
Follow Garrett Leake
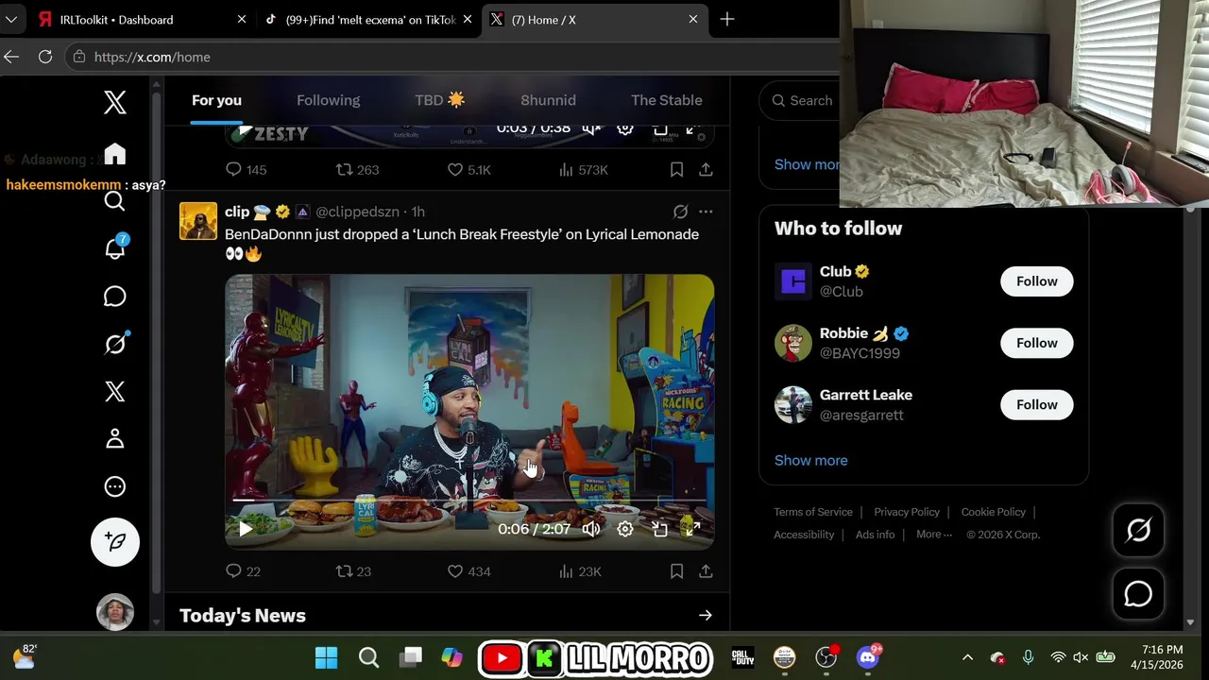tap(1036, 404)
